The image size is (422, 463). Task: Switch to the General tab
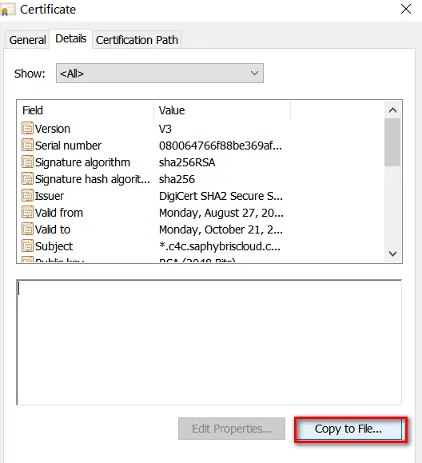pyautogui.click(x=27, y=40)
